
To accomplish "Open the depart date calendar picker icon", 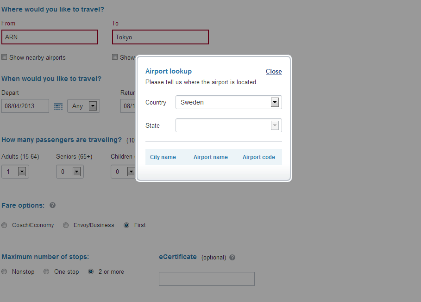I will tap(58, 106).
